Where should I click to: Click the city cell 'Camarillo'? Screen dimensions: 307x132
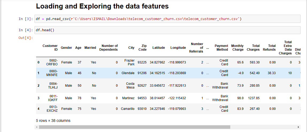128,109
